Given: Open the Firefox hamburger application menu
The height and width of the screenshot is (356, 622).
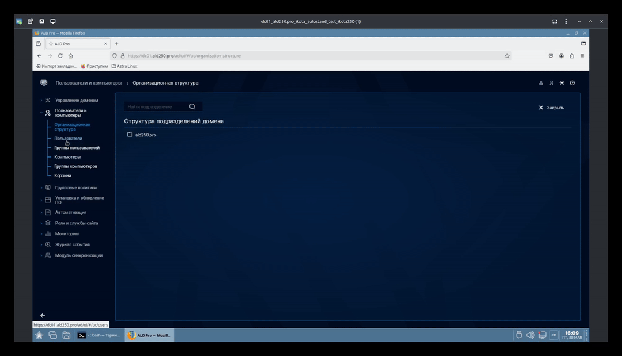Looking at the screenshot, I should [x=582, y=56].
